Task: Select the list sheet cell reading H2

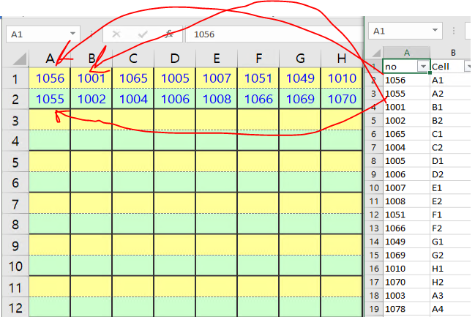Action: (451, 282)
